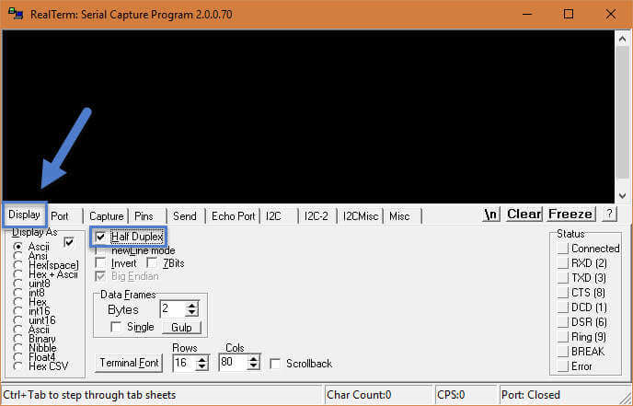Enable newLine mode checkbox

(x=101, y=250)
